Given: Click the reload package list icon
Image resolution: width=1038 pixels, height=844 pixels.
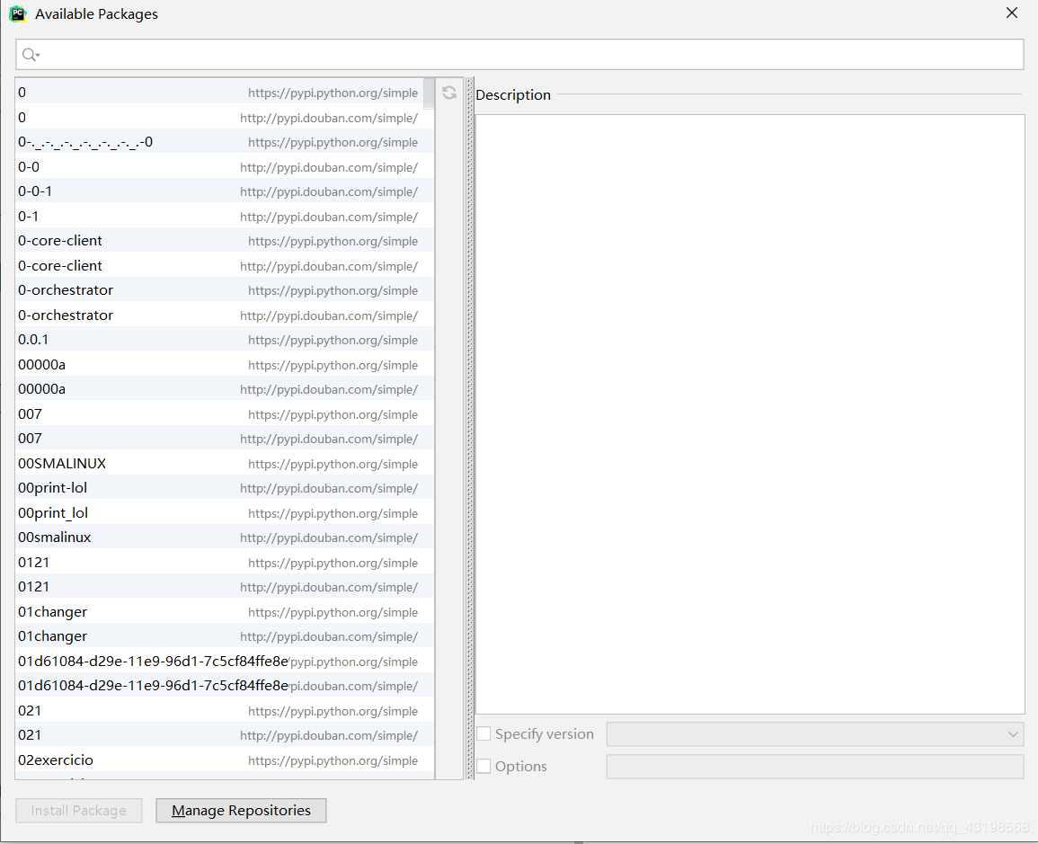Looking at the screenshot, I should tap(449, 93).
